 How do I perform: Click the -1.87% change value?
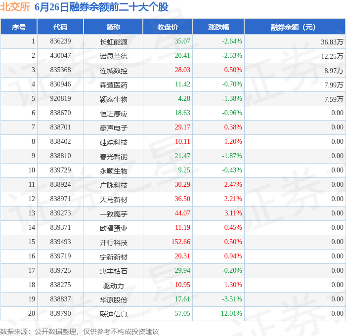pos(232,156)
